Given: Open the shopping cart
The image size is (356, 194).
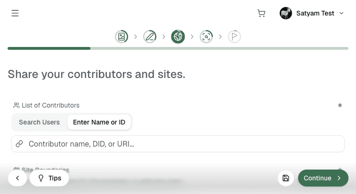Looking at the screenshot, I should pyautogui.click(x=261, y=13).
